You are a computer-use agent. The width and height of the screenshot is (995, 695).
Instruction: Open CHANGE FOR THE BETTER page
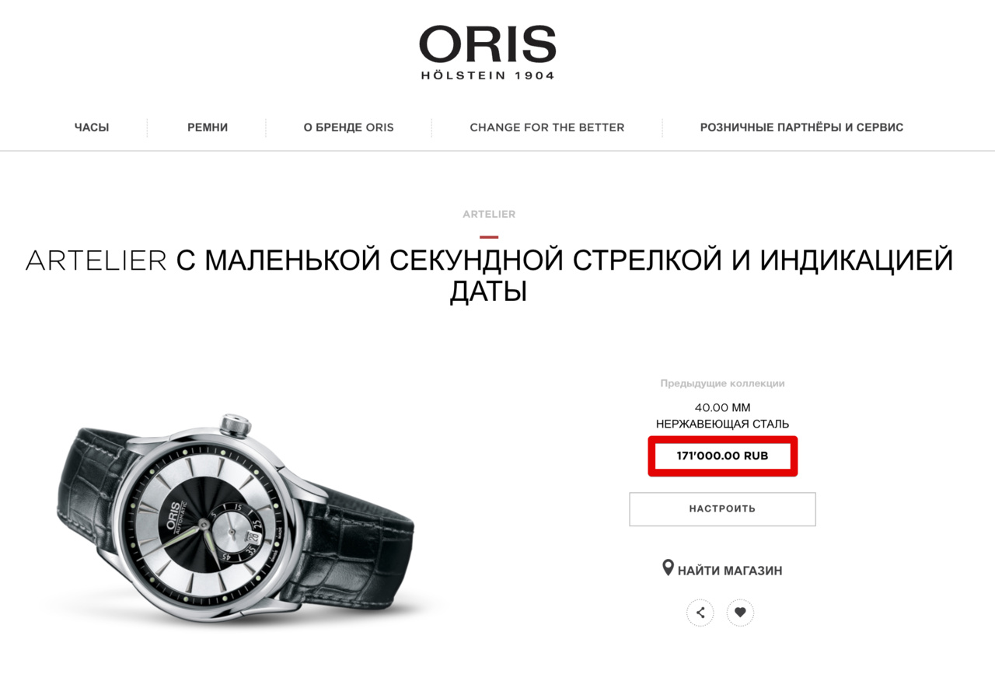tap(547, 127)
